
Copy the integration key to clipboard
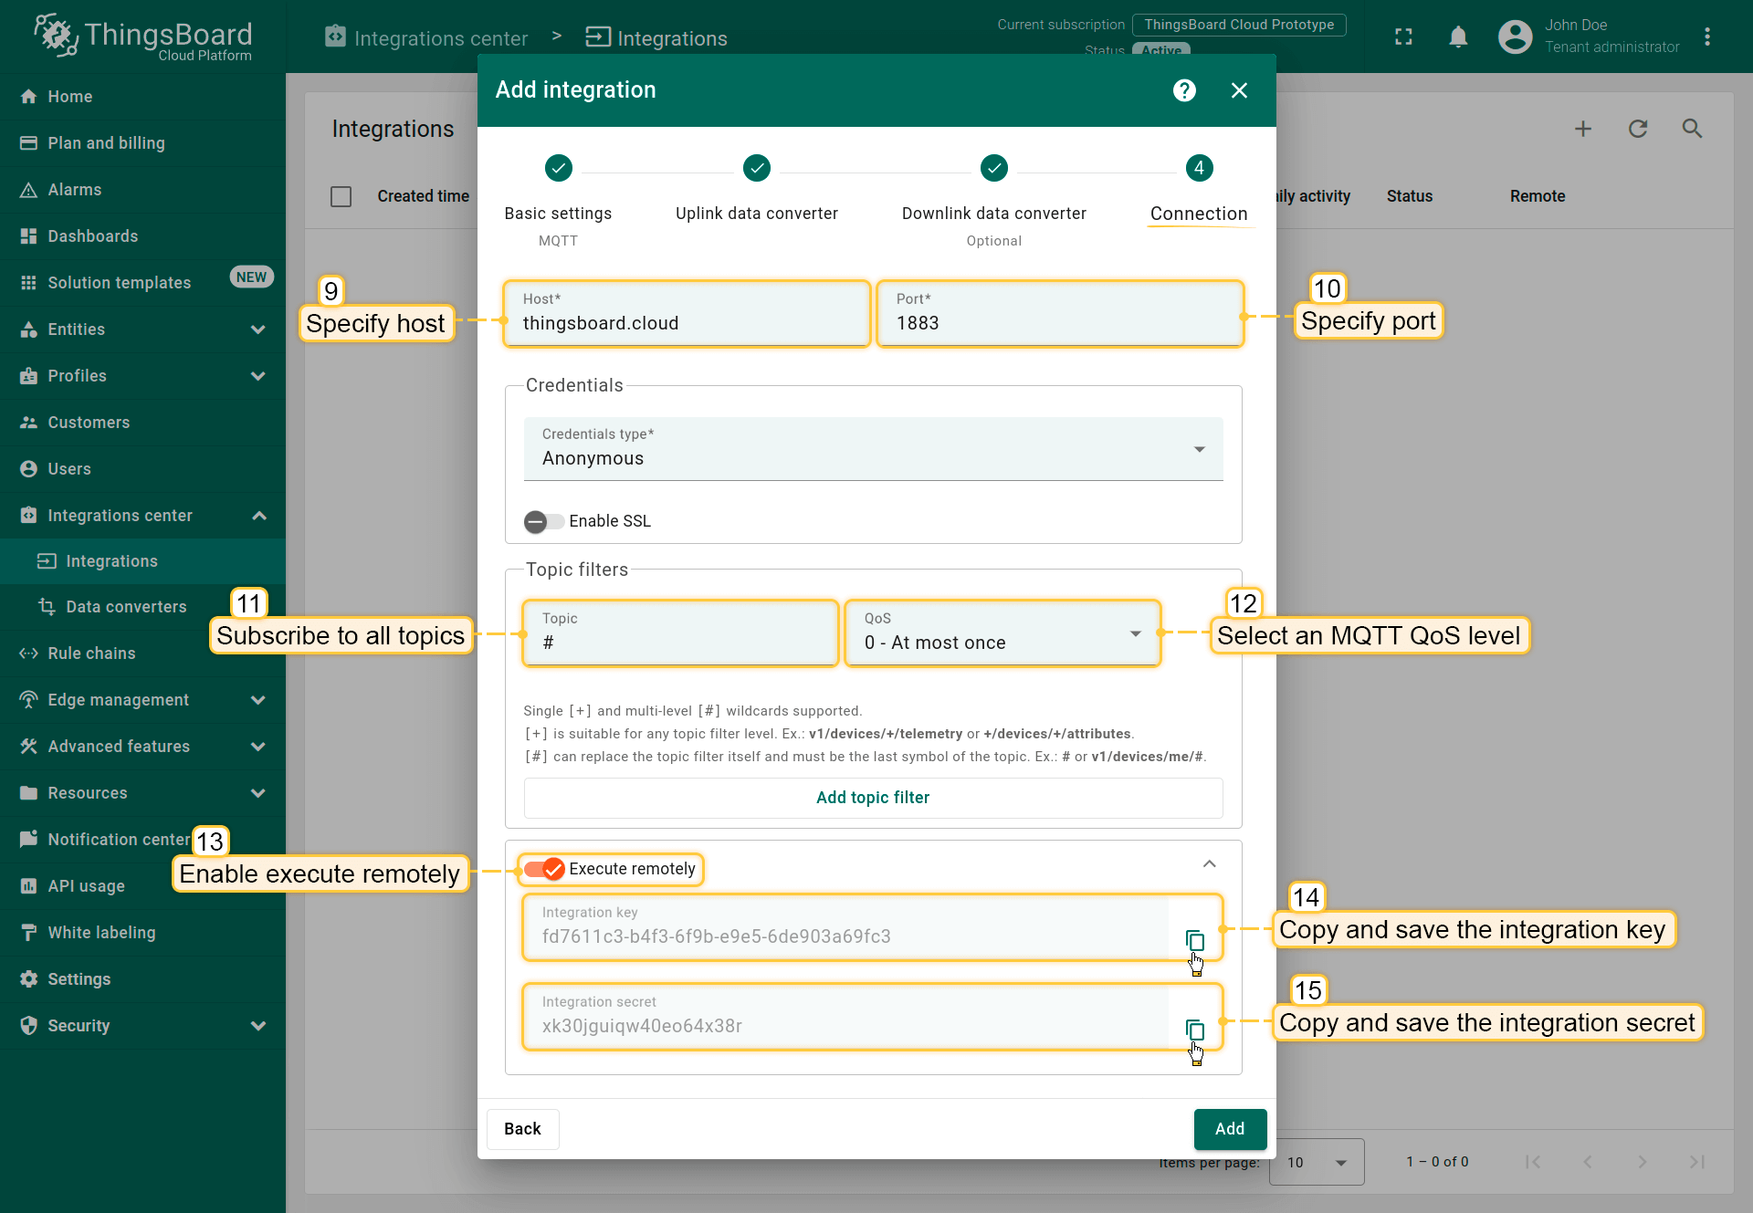tap(1194, 939)
